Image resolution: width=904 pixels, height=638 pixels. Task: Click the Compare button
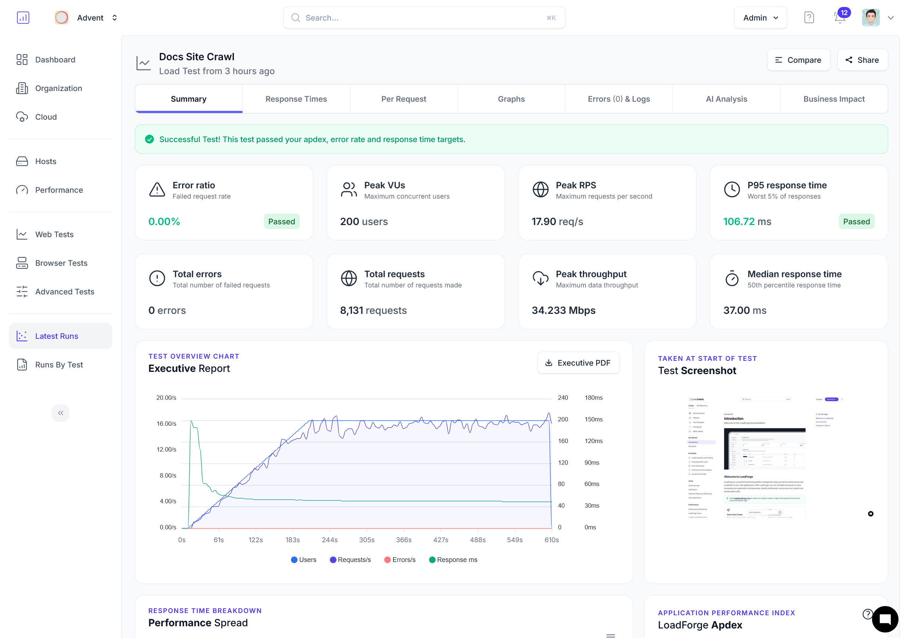click(x=798, y=60)
